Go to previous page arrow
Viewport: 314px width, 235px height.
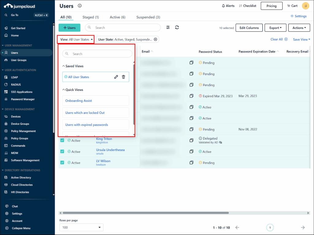(237, 227)
